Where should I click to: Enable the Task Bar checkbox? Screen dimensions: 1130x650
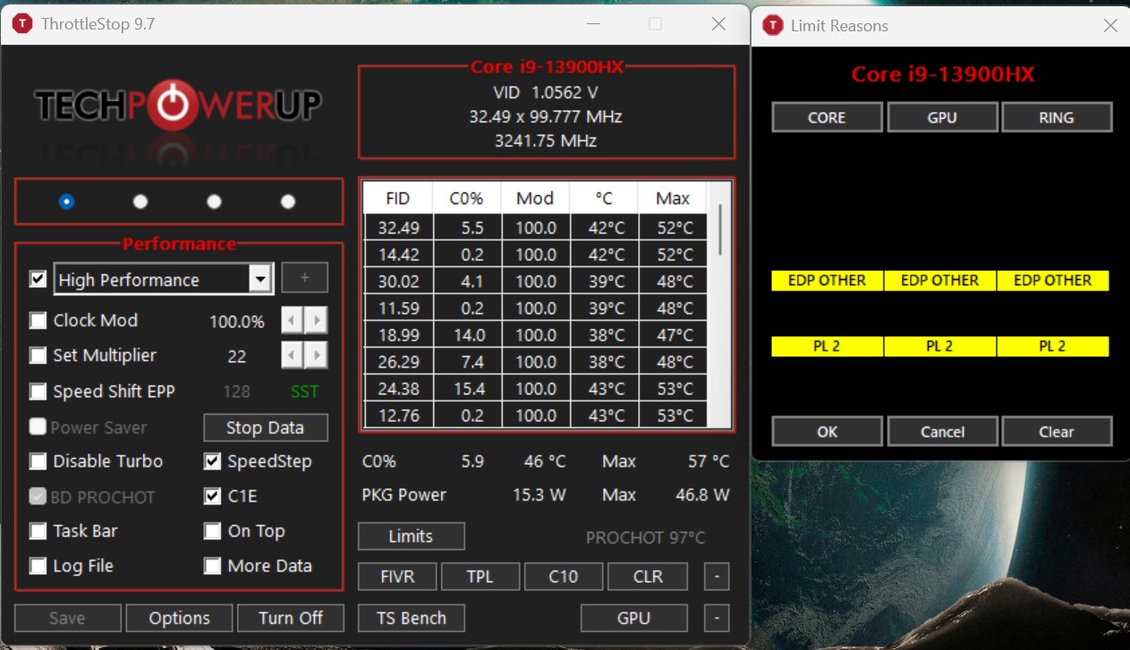click(38, 531)
